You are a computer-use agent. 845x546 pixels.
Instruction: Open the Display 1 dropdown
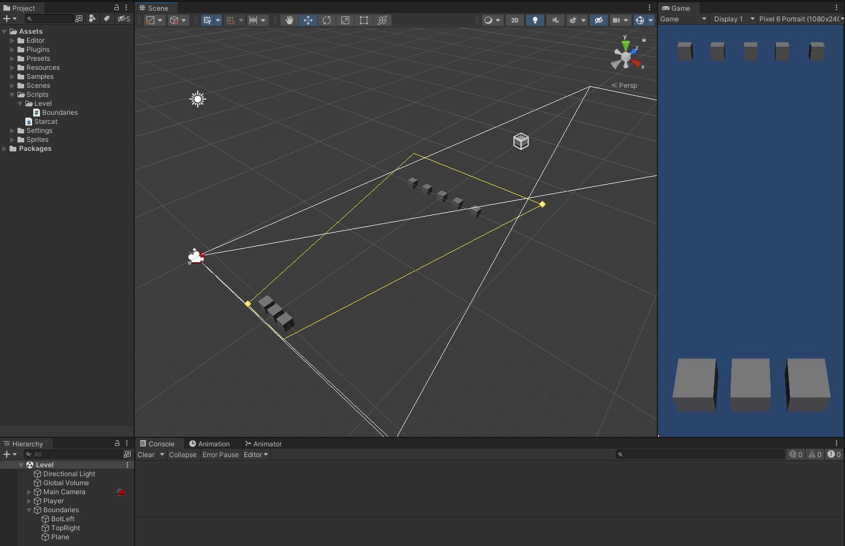coord(734,19)
